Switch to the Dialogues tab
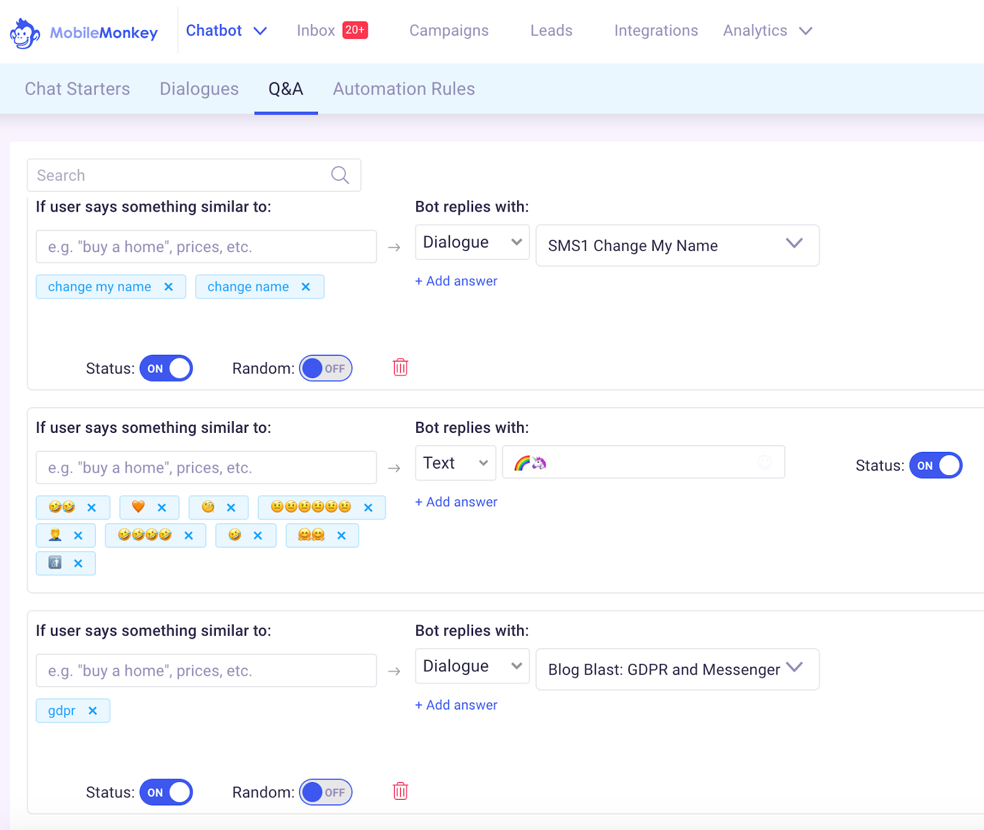Image resolution: width=984 pixels, height=830 pixels. pos(199,89)
